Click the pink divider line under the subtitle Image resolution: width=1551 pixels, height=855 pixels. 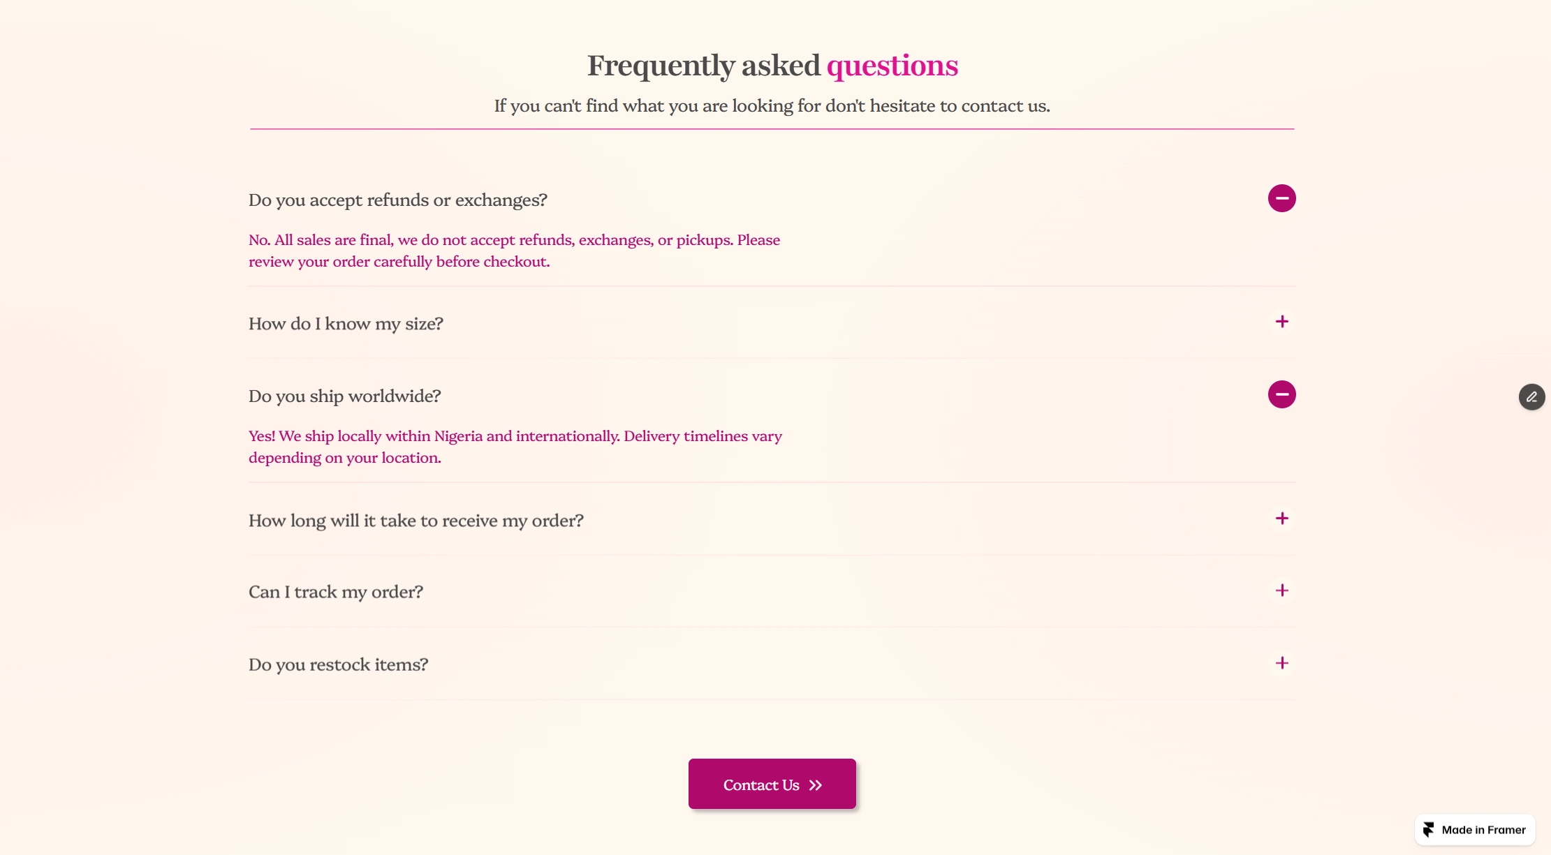[x=772, y=128]
